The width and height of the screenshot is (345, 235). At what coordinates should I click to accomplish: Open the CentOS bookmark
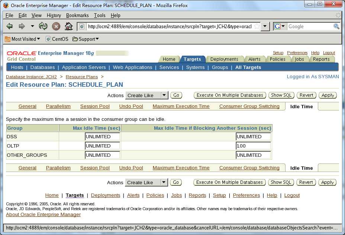(x=57, y=39)
